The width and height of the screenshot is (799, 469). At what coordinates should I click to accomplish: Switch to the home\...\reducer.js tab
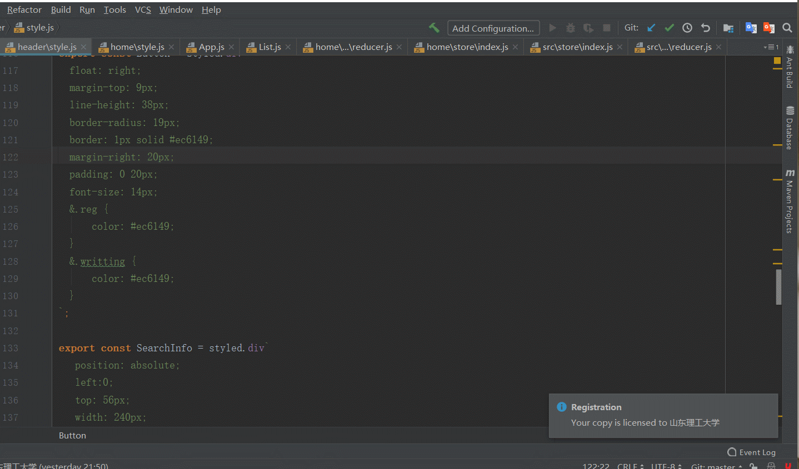353,47
